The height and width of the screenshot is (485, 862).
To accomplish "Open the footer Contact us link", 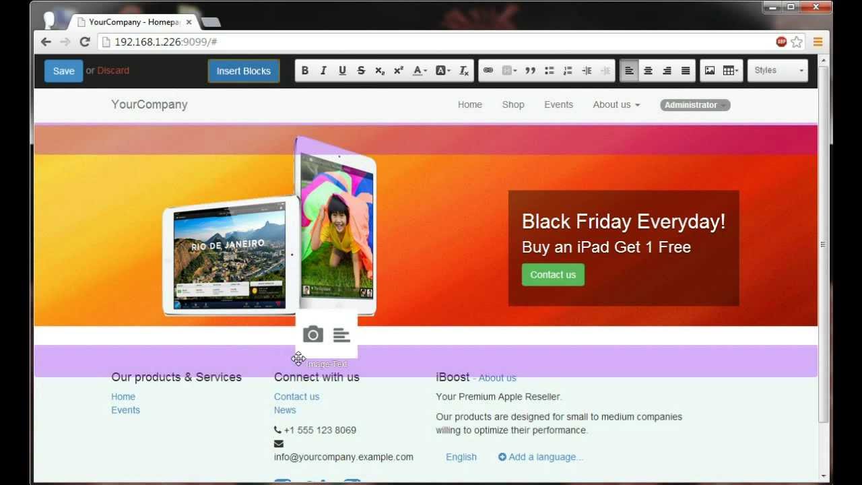I will click(x=296, y=397).
